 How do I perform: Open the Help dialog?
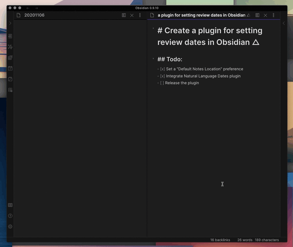pos(10,216)
